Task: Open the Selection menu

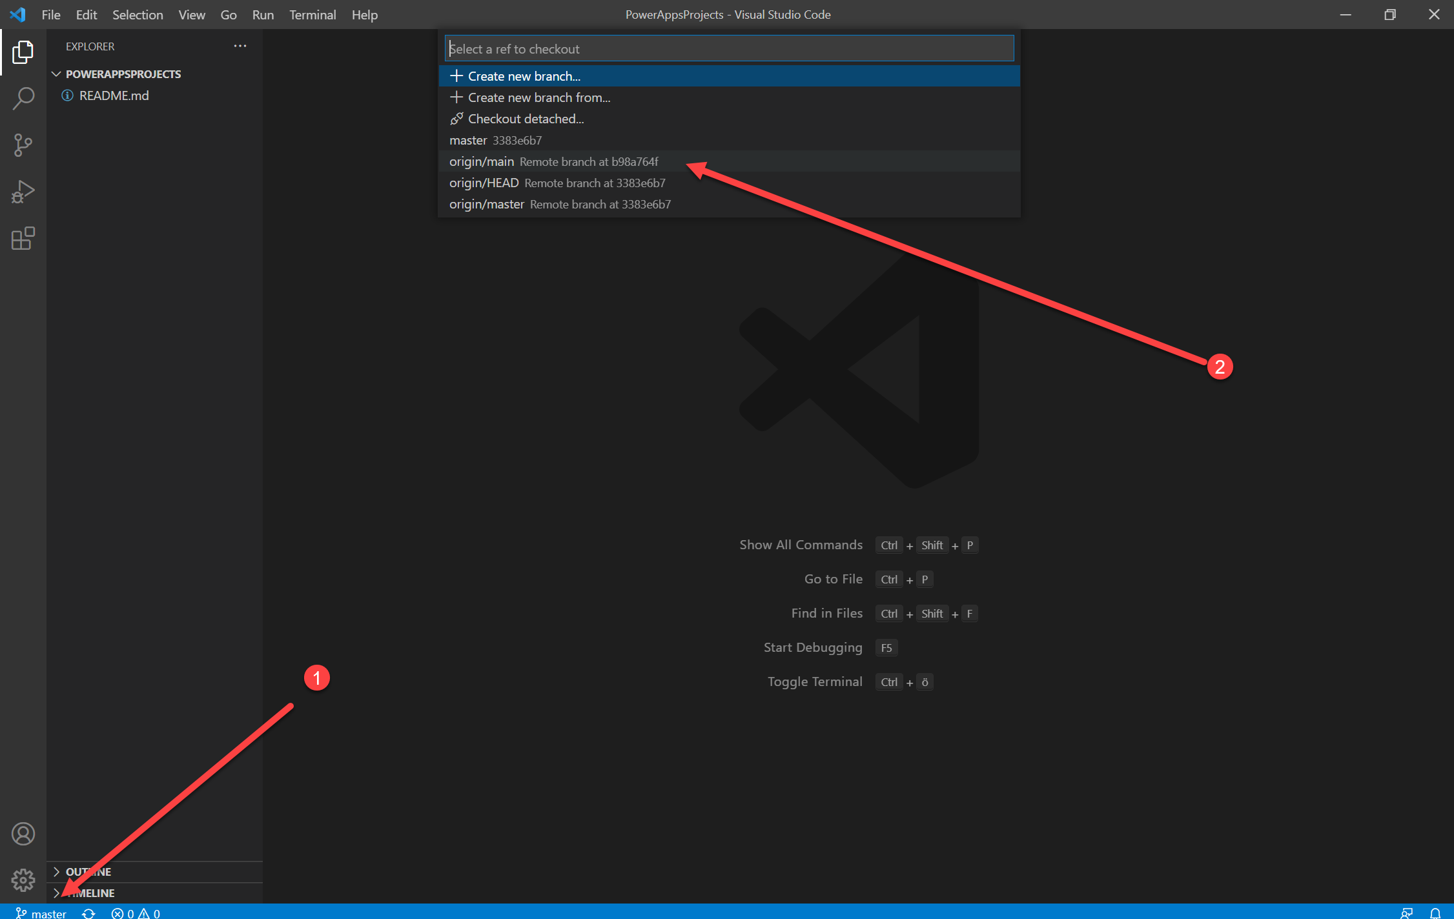Action: coord(138,14)
